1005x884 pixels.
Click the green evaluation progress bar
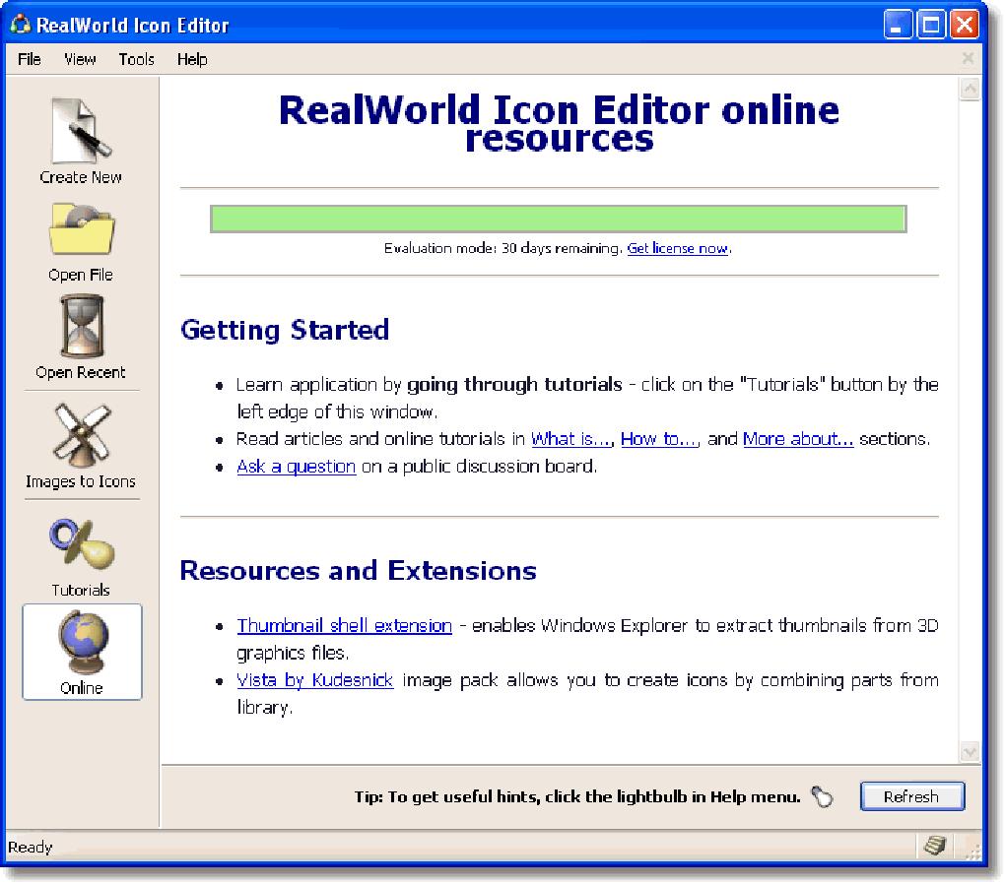pos(559,220)
